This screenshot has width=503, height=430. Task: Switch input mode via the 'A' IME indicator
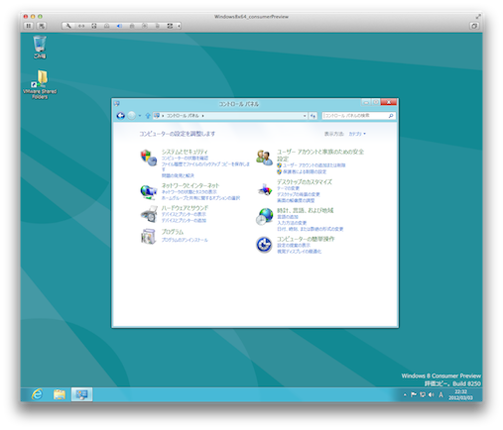tap(440, 394)
